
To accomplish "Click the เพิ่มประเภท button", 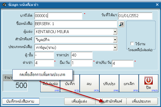I will tap(142, 101).
